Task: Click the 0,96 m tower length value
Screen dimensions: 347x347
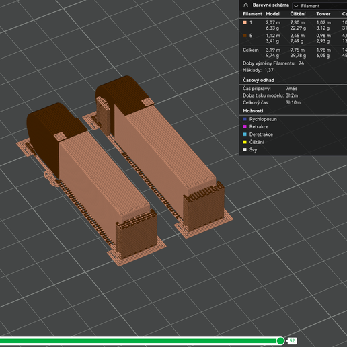Action: click(x=323, y=36)
